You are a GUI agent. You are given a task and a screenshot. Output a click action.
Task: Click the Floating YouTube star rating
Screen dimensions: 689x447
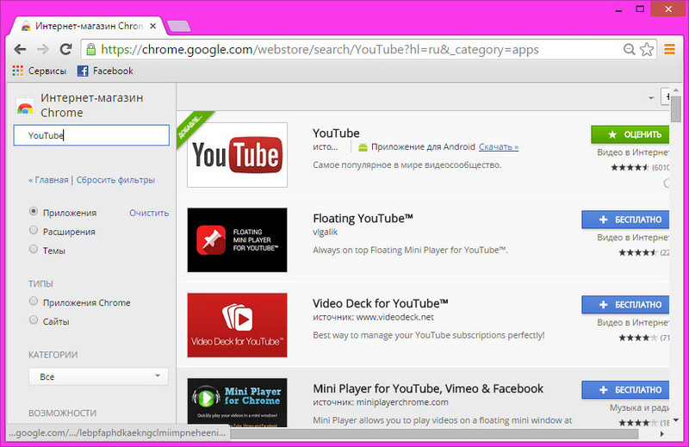(638, 252)
